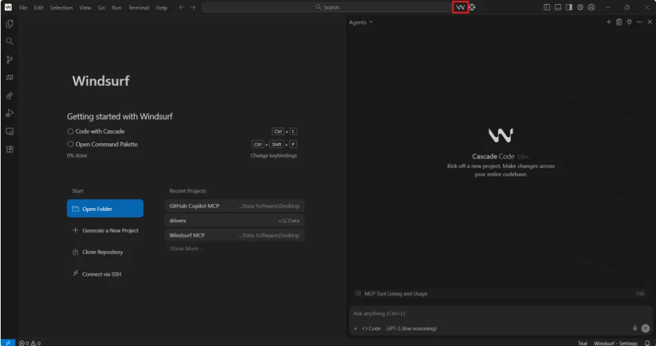The image size is (656, 346).
Task: Toggle secondary side bar layout icon
Action: [x=569, y=7]
